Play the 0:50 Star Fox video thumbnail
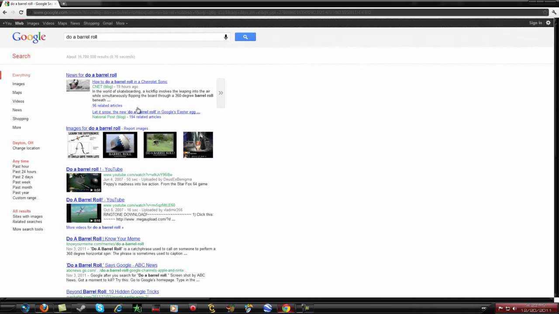The height and width of the screenshot is (314, 559). point(83,183)
